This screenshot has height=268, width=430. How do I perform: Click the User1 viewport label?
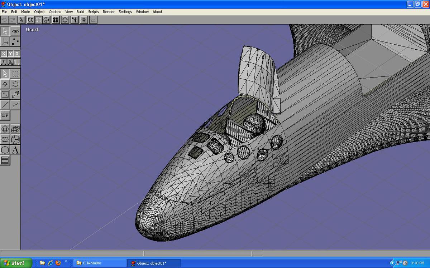coord(32,30)
